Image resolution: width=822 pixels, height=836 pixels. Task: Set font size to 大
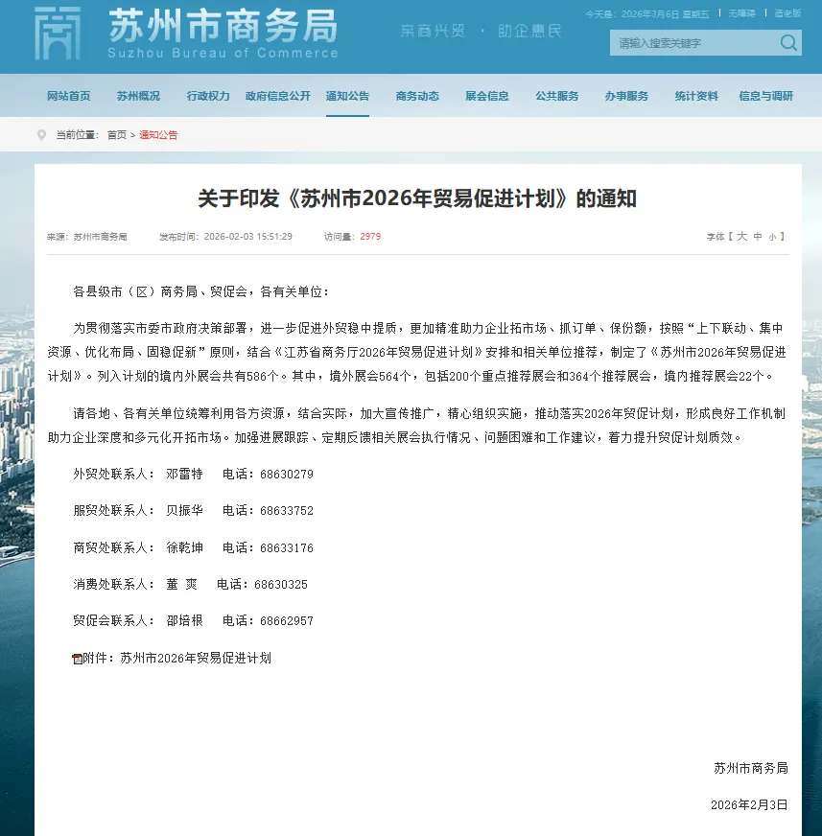pyautogui.click(x=742, y=236)
